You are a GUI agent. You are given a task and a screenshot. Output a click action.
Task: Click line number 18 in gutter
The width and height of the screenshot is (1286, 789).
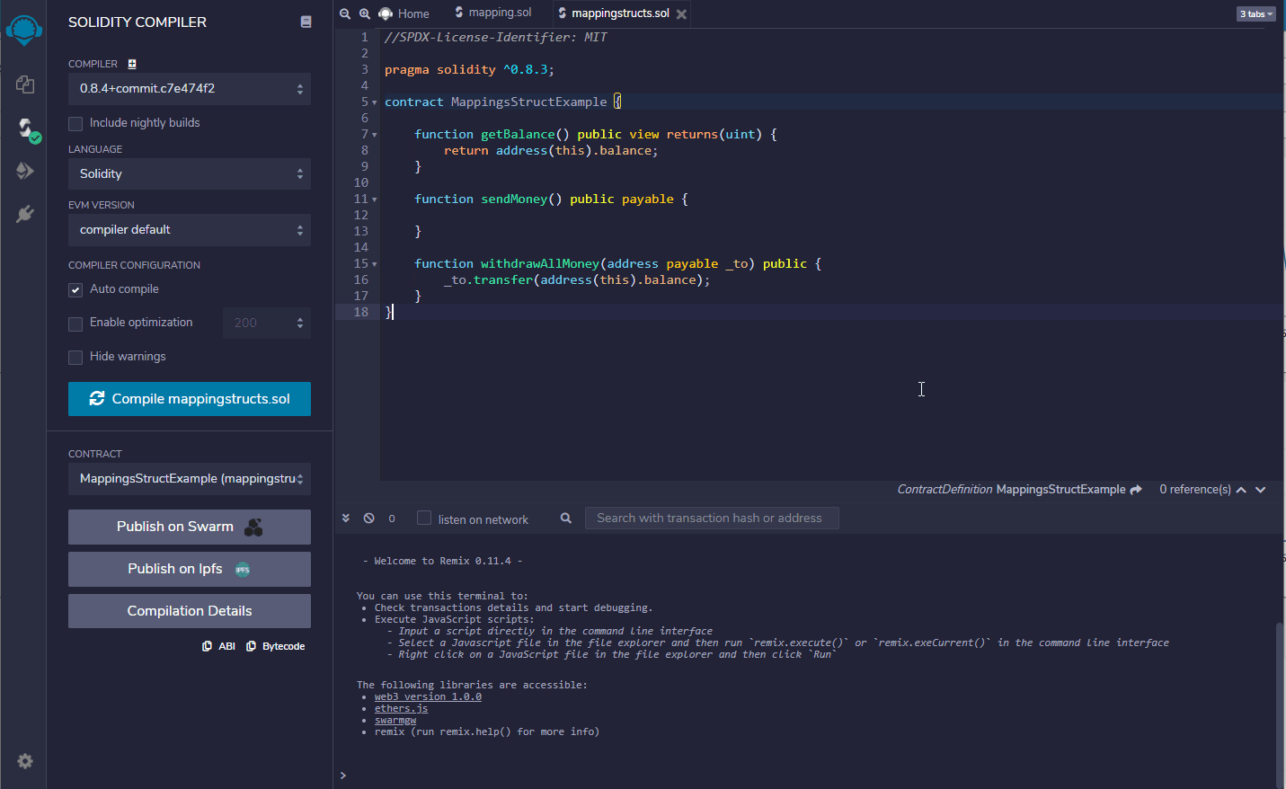click(x=361, y=312)
